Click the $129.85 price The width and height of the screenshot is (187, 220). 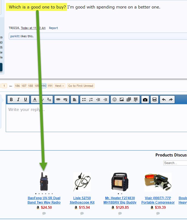point(122,207)
